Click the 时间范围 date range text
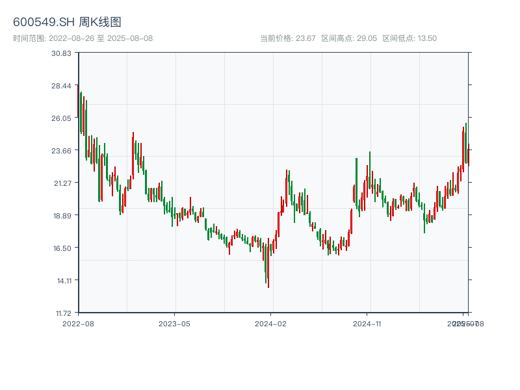 coord(83,38)
